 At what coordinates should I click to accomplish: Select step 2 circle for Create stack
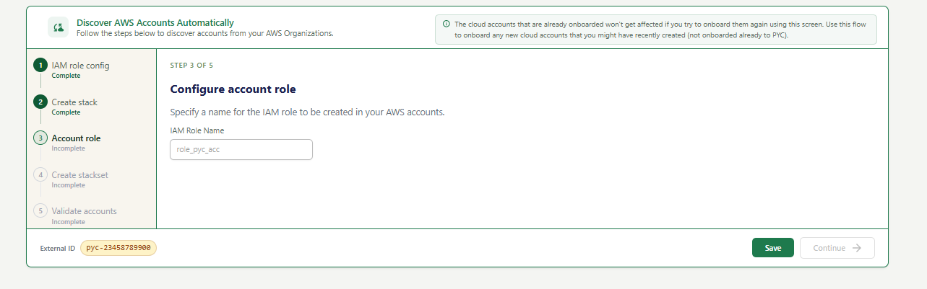(x=40, y=102)
